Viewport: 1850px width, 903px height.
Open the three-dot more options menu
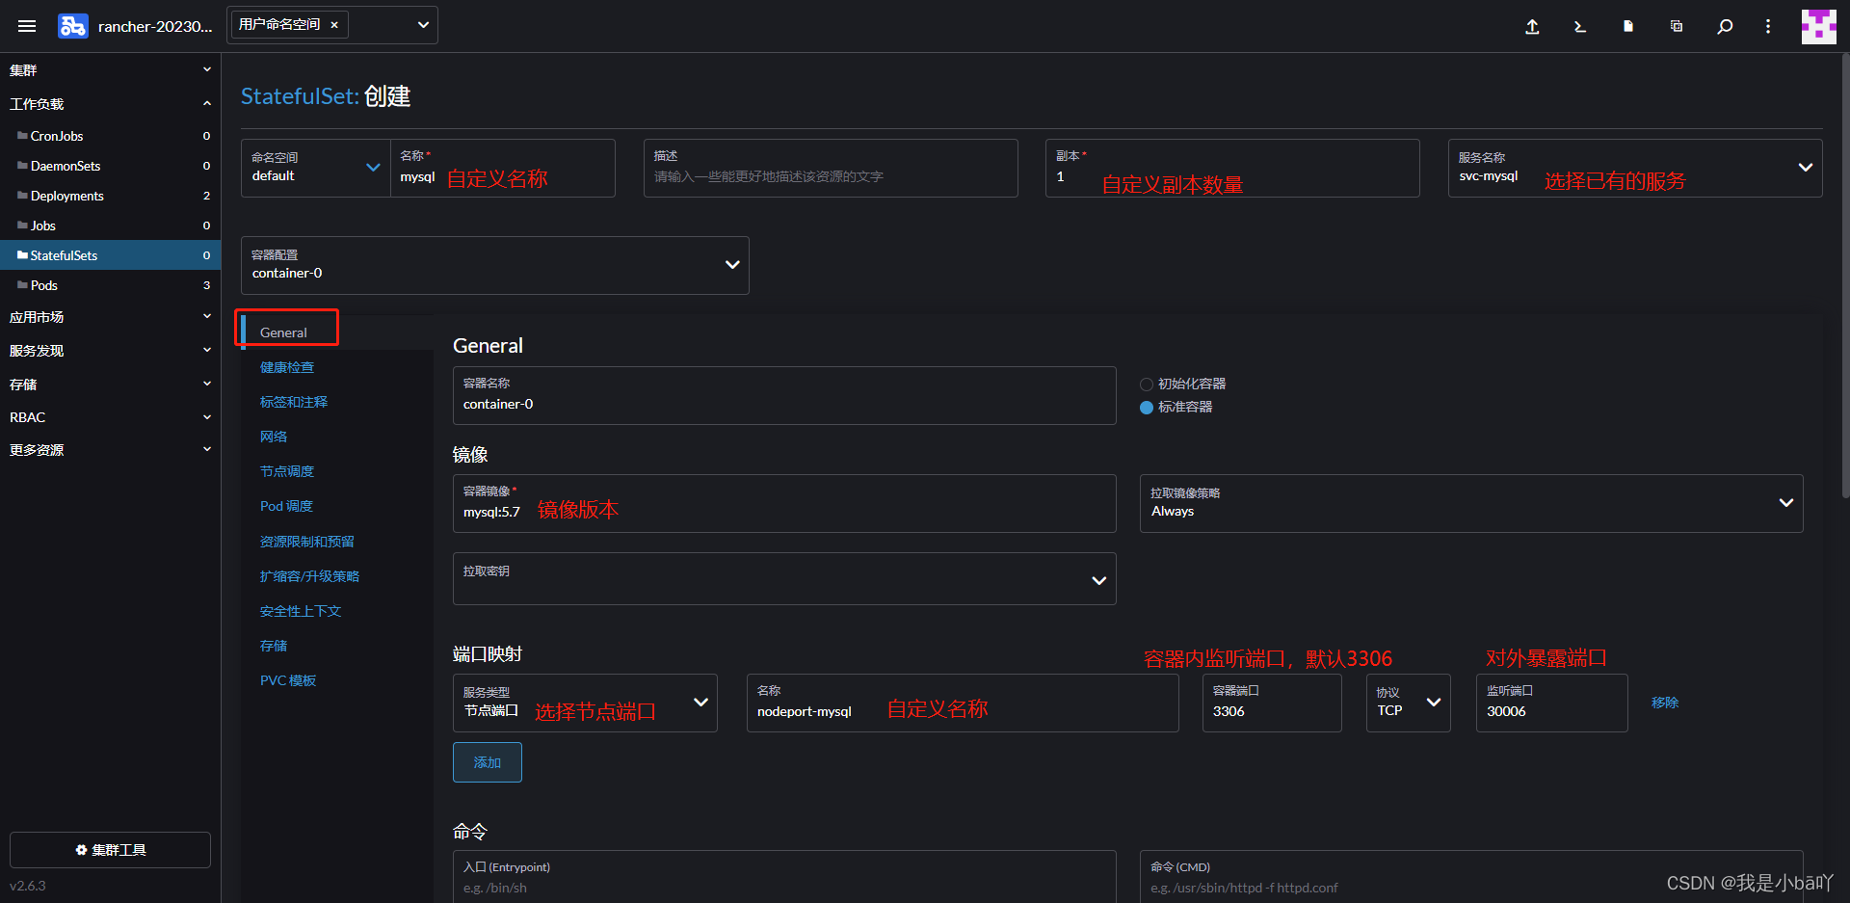tap(1768, 26)
